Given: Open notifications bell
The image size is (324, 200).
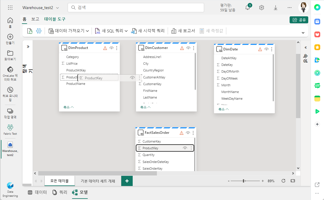Looking at the screenshot, I should 248,8.
